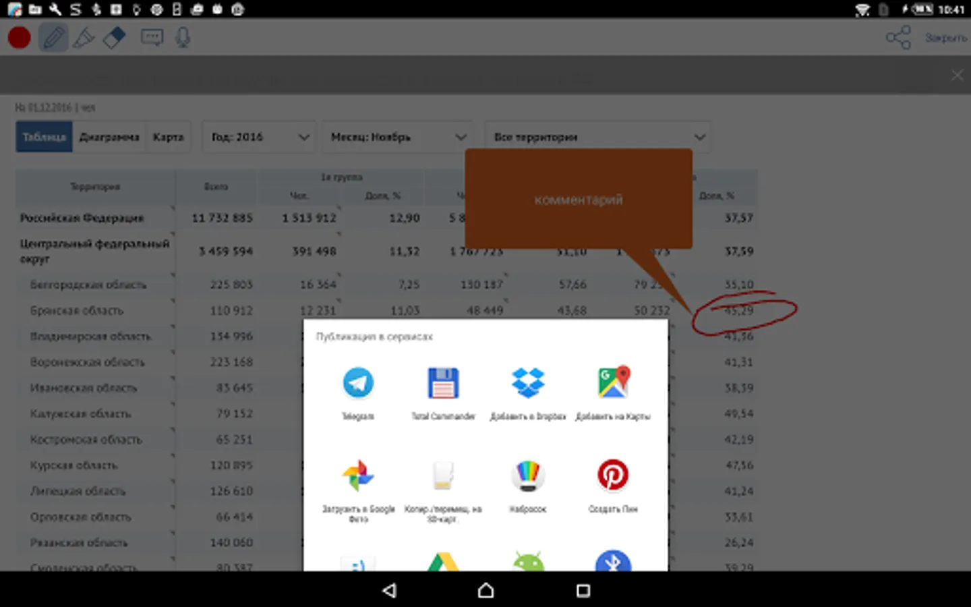Activate the microphone voice note tool
Image resolution: width=971 pixels, height=607 pixels.
(183, 38)
